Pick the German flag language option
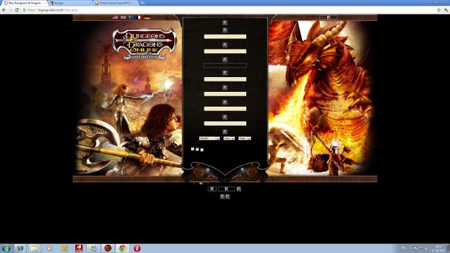Viewport: 450px width, 253px height. (147, 17)
